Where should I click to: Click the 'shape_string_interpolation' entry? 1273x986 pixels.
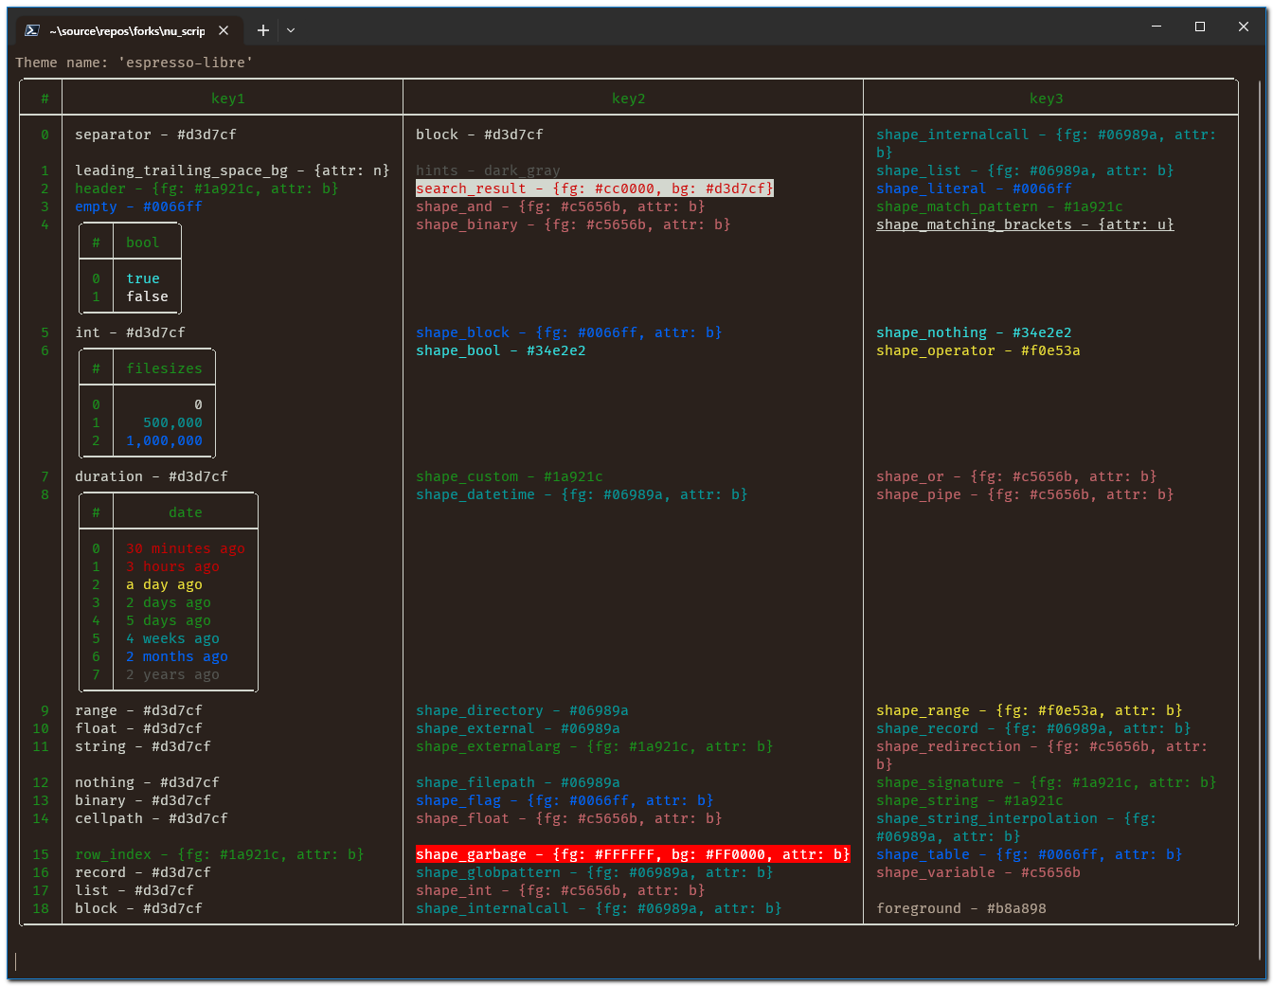pos(1016,828)
